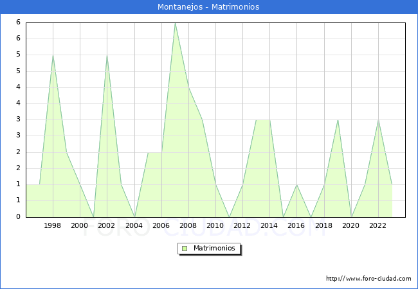Click the 0 label on y-axis
The image size is (418, 289).
coord(19,217)
